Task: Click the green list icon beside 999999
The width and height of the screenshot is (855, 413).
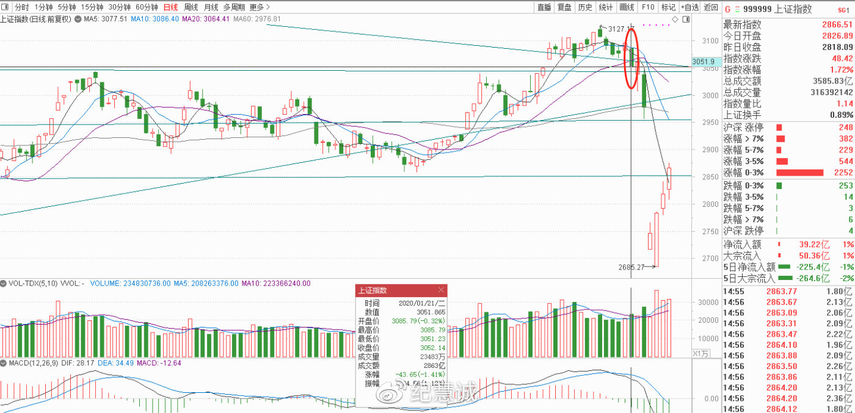Action: (738, 9)
